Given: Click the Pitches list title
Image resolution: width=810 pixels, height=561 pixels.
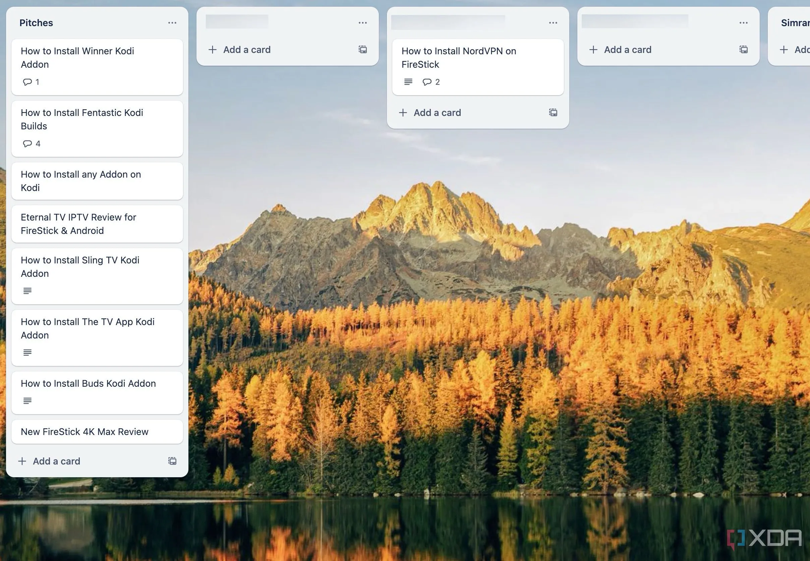Looking at the screenshot, I should coord(36,22).
